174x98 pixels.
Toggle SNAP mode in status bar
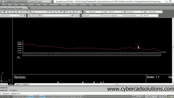click(x=21, y=97)
